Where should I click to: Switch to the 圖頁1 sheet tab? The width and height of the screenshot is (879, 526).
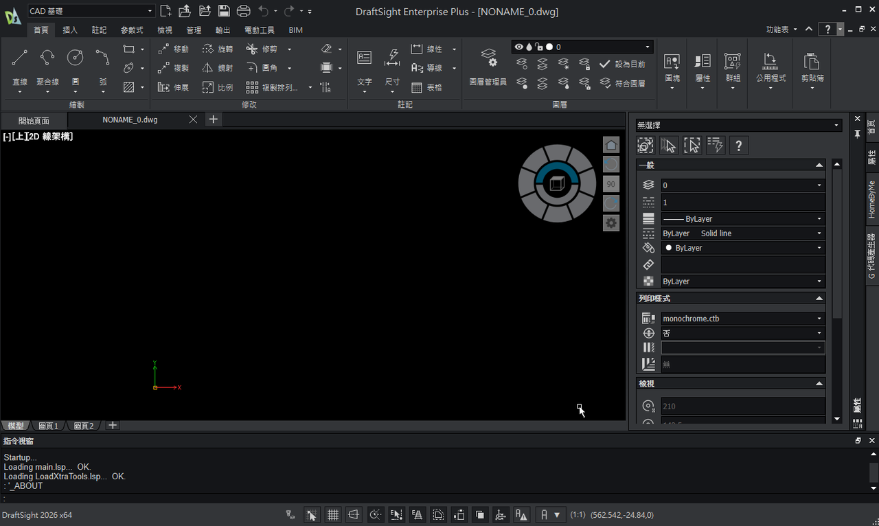click(x=48, y=426)
